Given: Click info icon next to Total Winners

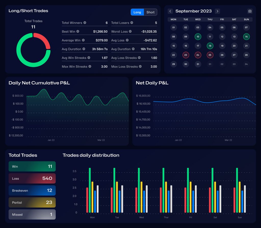Looking at the screenshot, I should pyautogui.click(x=85, y=23).
